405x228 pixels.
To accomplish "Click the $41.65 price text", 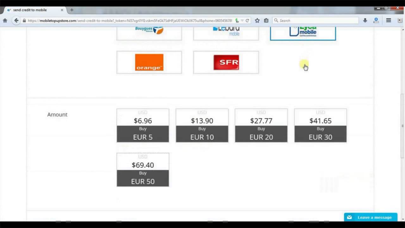I will point(321,121).
